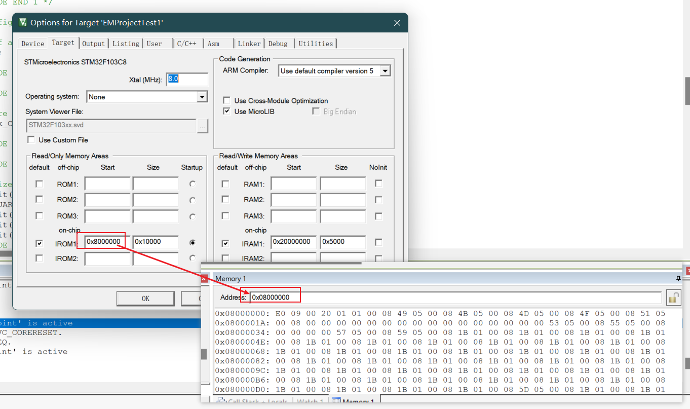Viewport: 690px width, 409px height.
Task: Click memory row starting 0x080000D0
Action: point(440,389)
